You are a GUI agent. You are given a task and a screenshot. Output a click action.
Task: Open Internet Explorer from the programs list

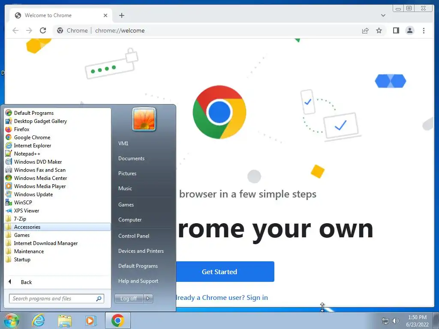[57, 146]
